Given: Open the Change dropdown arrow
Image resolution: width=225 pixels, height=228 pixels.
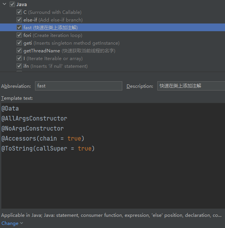Looking at the screenshot, I should point(22,223).
